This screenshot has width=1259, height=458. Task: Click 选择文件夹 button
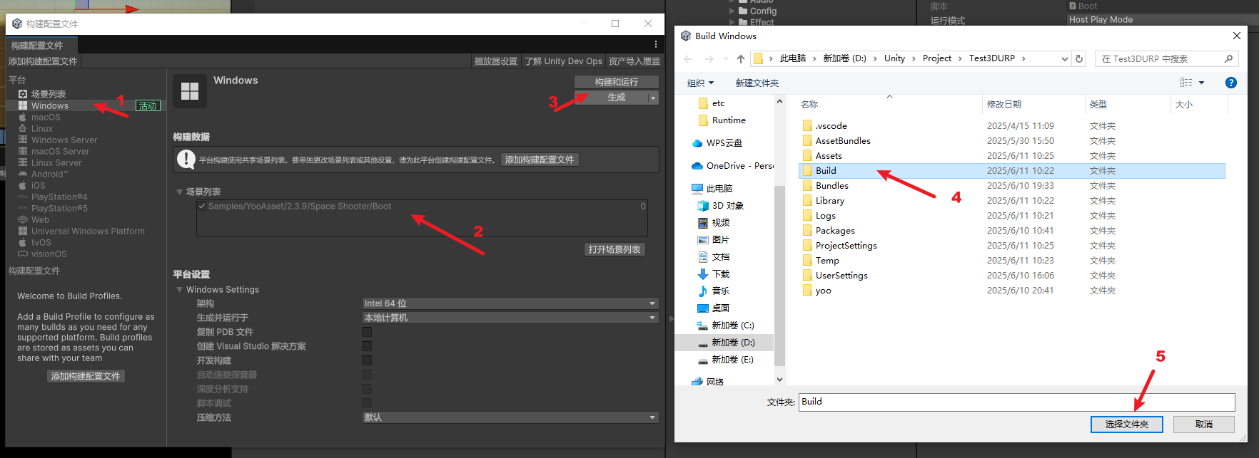[x=1127, y=424]
